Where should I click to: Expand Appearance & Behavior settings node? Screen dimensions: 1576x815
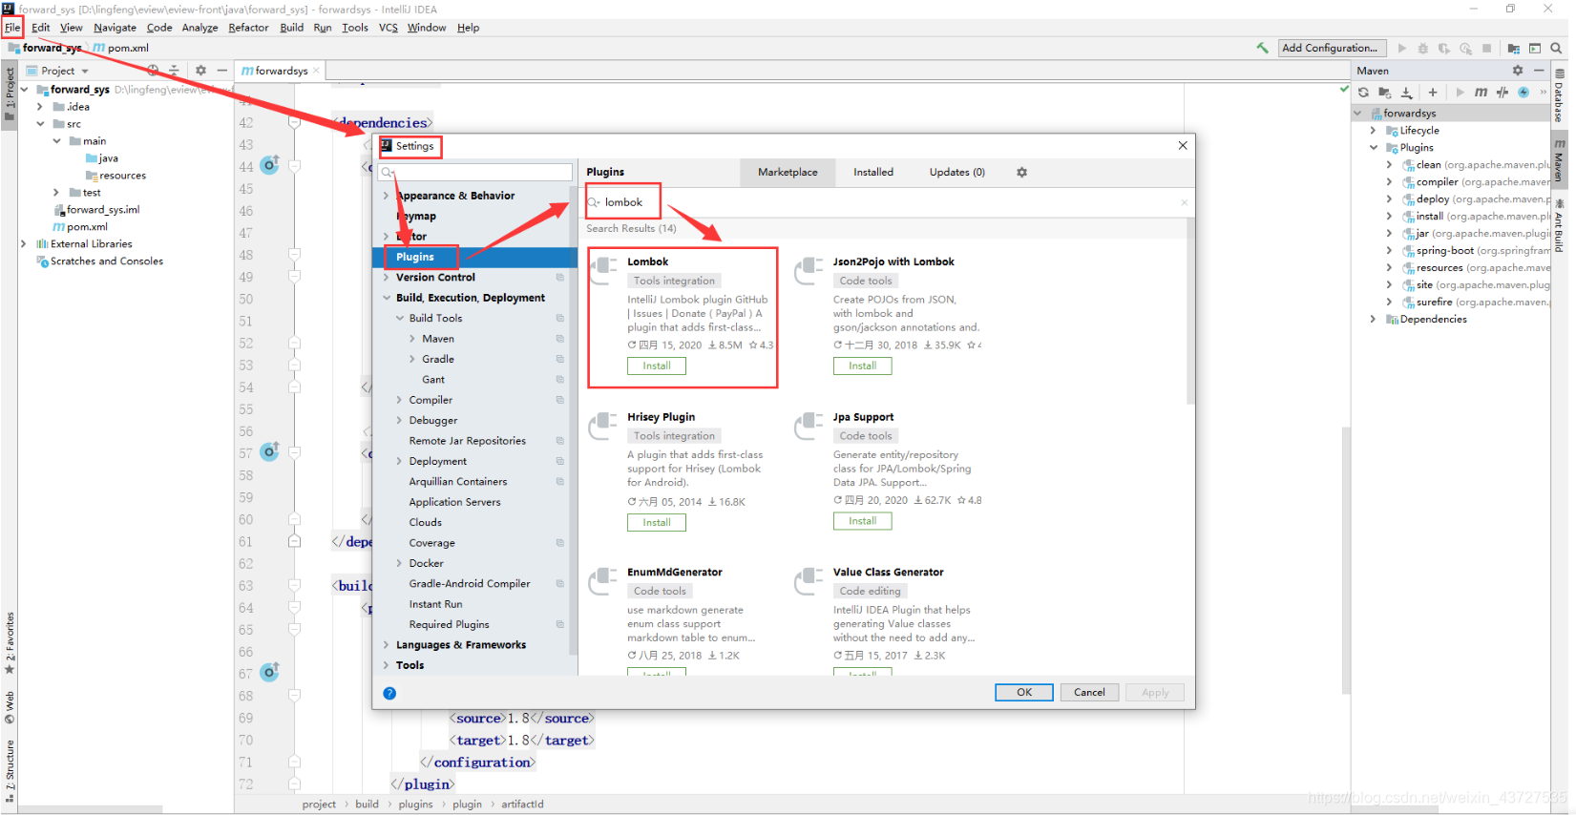click(386, 196)
